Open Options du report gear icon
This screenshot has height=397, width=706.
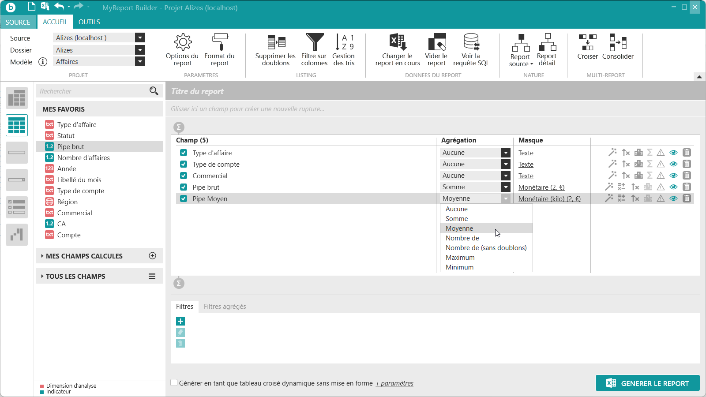(183, 42)
